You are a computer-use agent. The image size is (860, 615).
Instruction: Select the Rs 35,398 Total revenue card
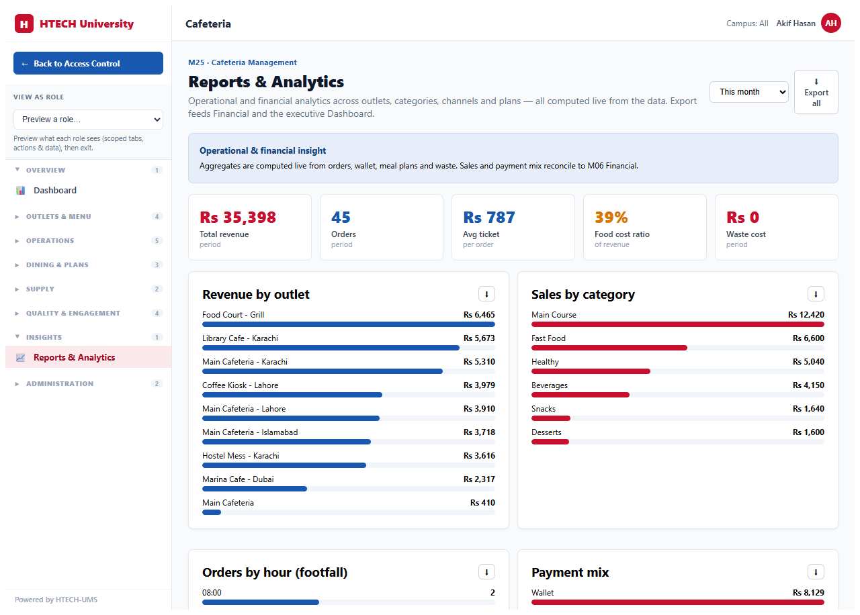(x=250, y=227)
